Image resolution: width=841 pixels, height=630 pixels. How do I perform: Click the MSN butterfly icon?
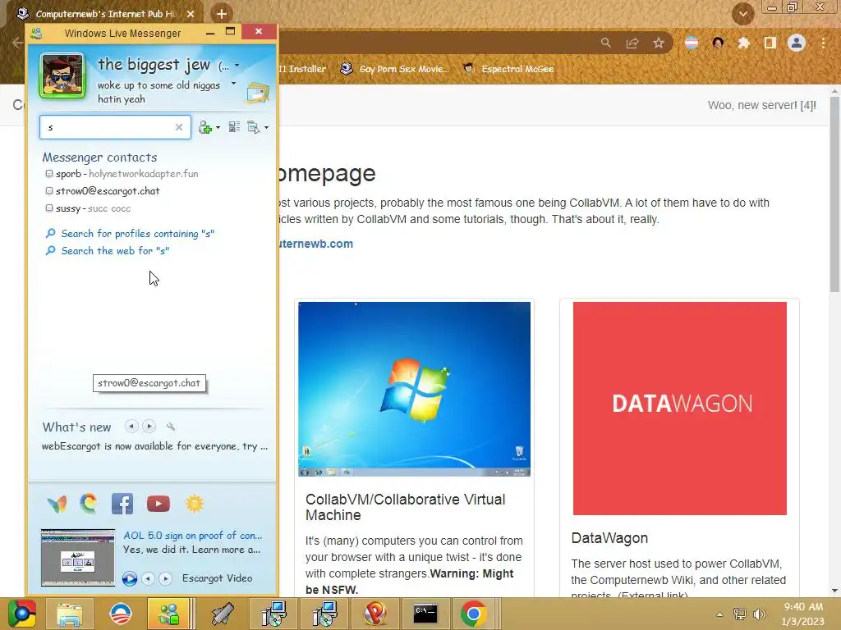[57, 504]
